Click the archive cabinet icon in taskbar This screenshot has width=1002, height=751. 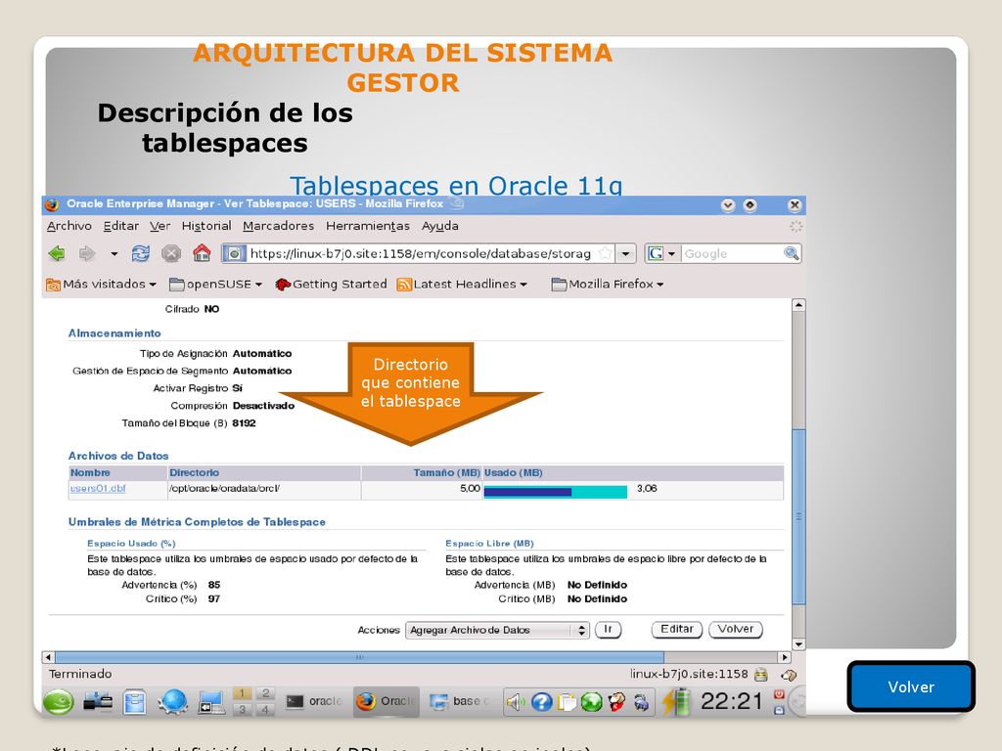tap(135, 702)
